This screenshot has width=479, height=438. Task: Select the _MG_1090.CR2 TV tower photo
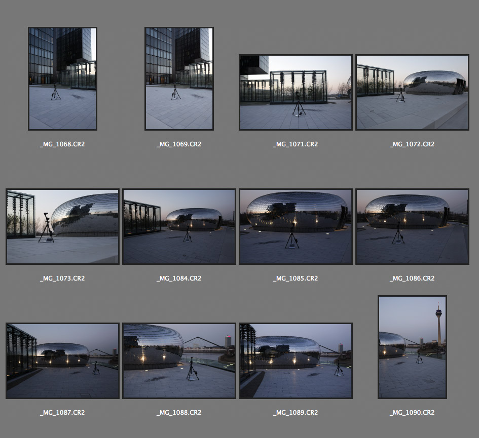coord(412,347)
